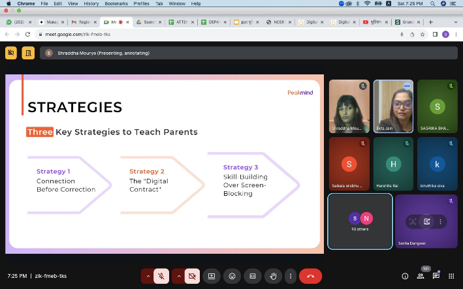Toggle the camera off button
The image size is (463, 289).
(192, 276)
